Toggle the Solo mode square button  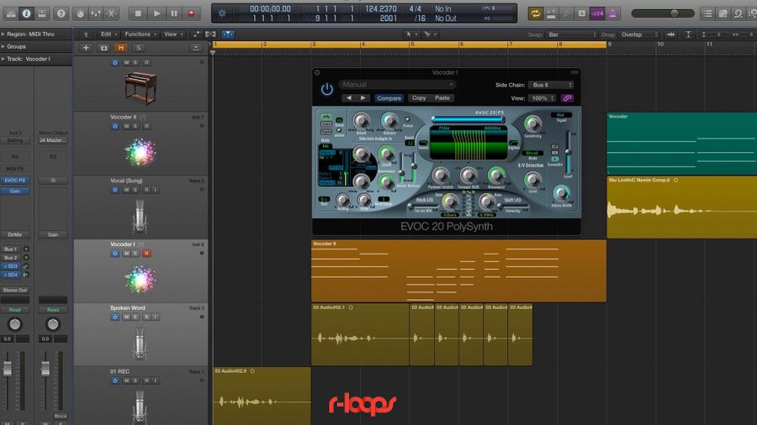coord(582,13)
